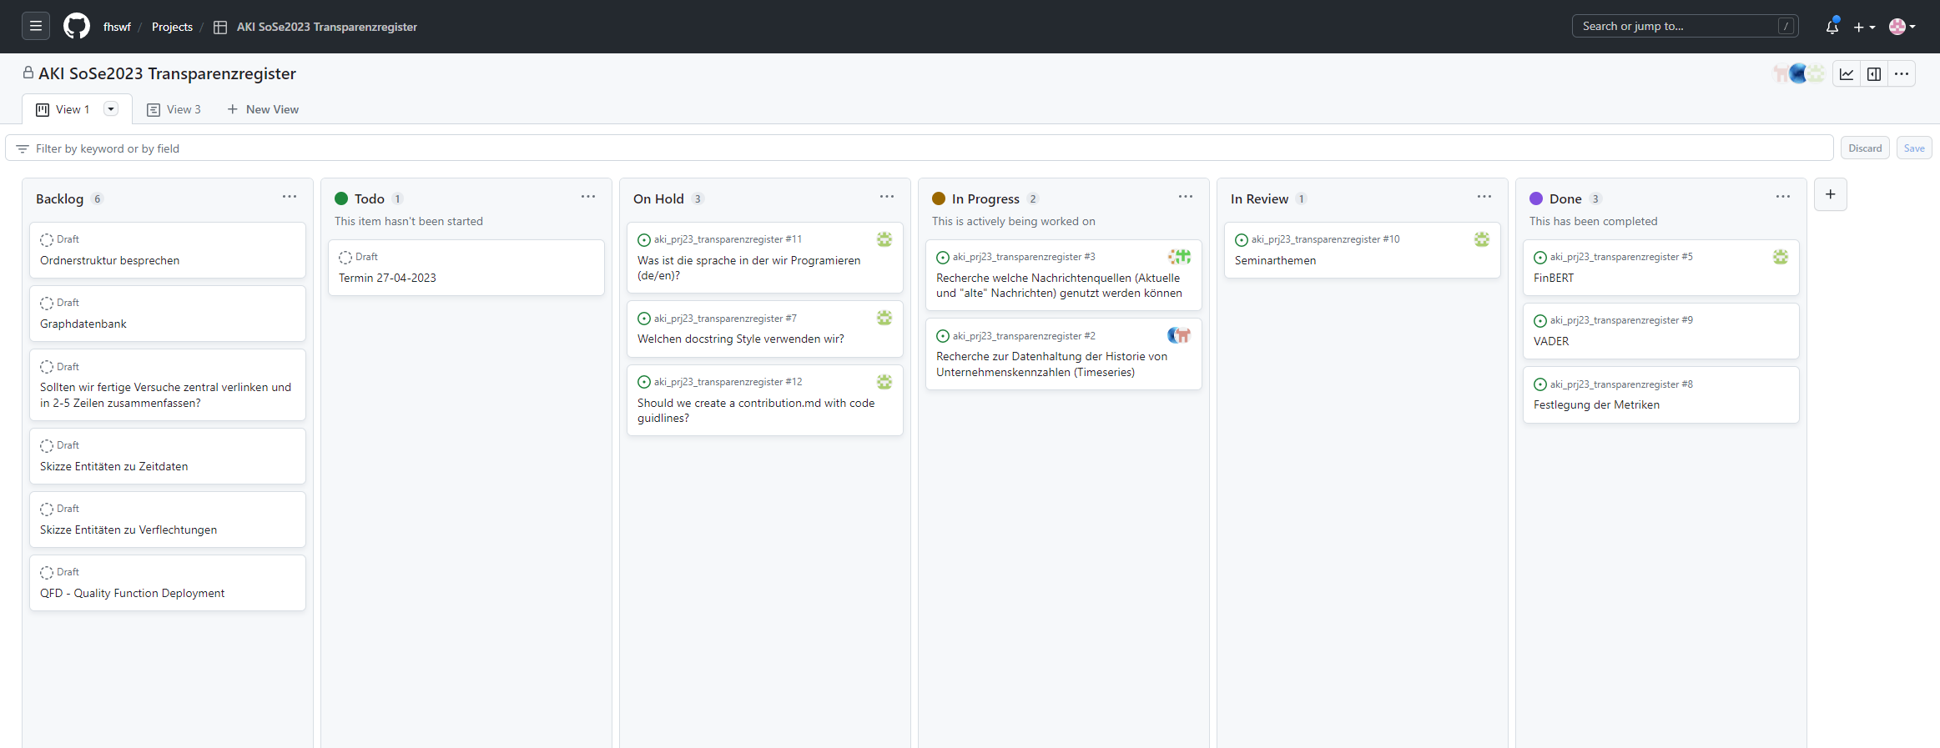The image size is (1940, 748).
Task: Open In Progress column options menu
Action: (x=1185, y=197)
